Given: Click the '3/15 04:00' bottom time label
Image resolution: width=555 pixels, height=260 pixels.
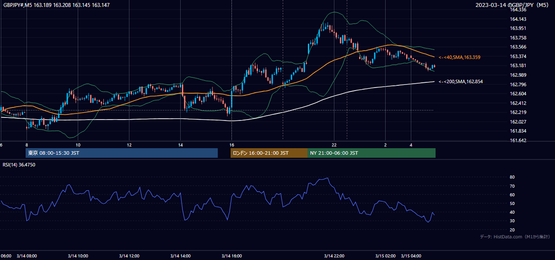Looking at the screenshot, I should click(411, 256).
